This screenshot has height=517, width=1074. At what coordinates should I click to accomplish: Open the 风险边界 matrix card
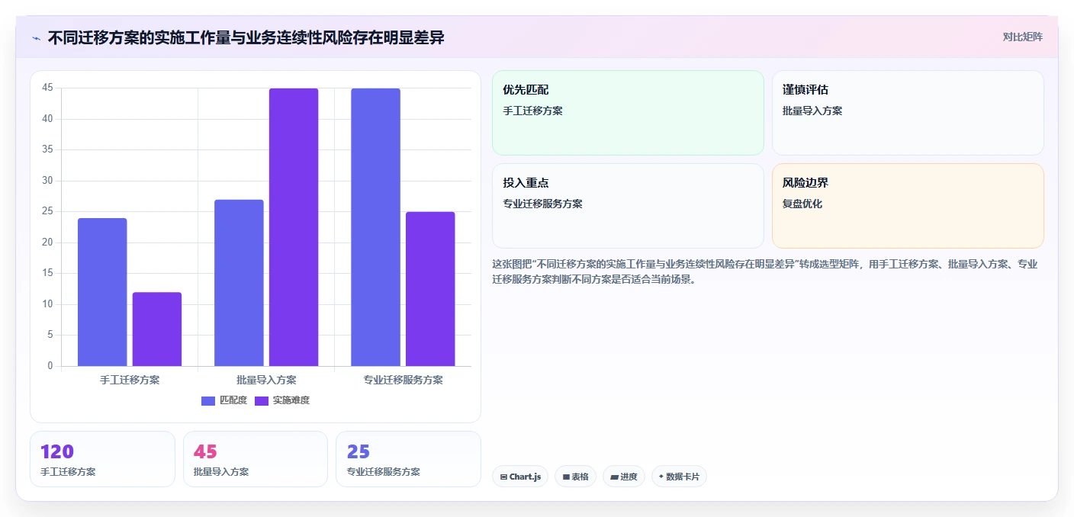908,206
